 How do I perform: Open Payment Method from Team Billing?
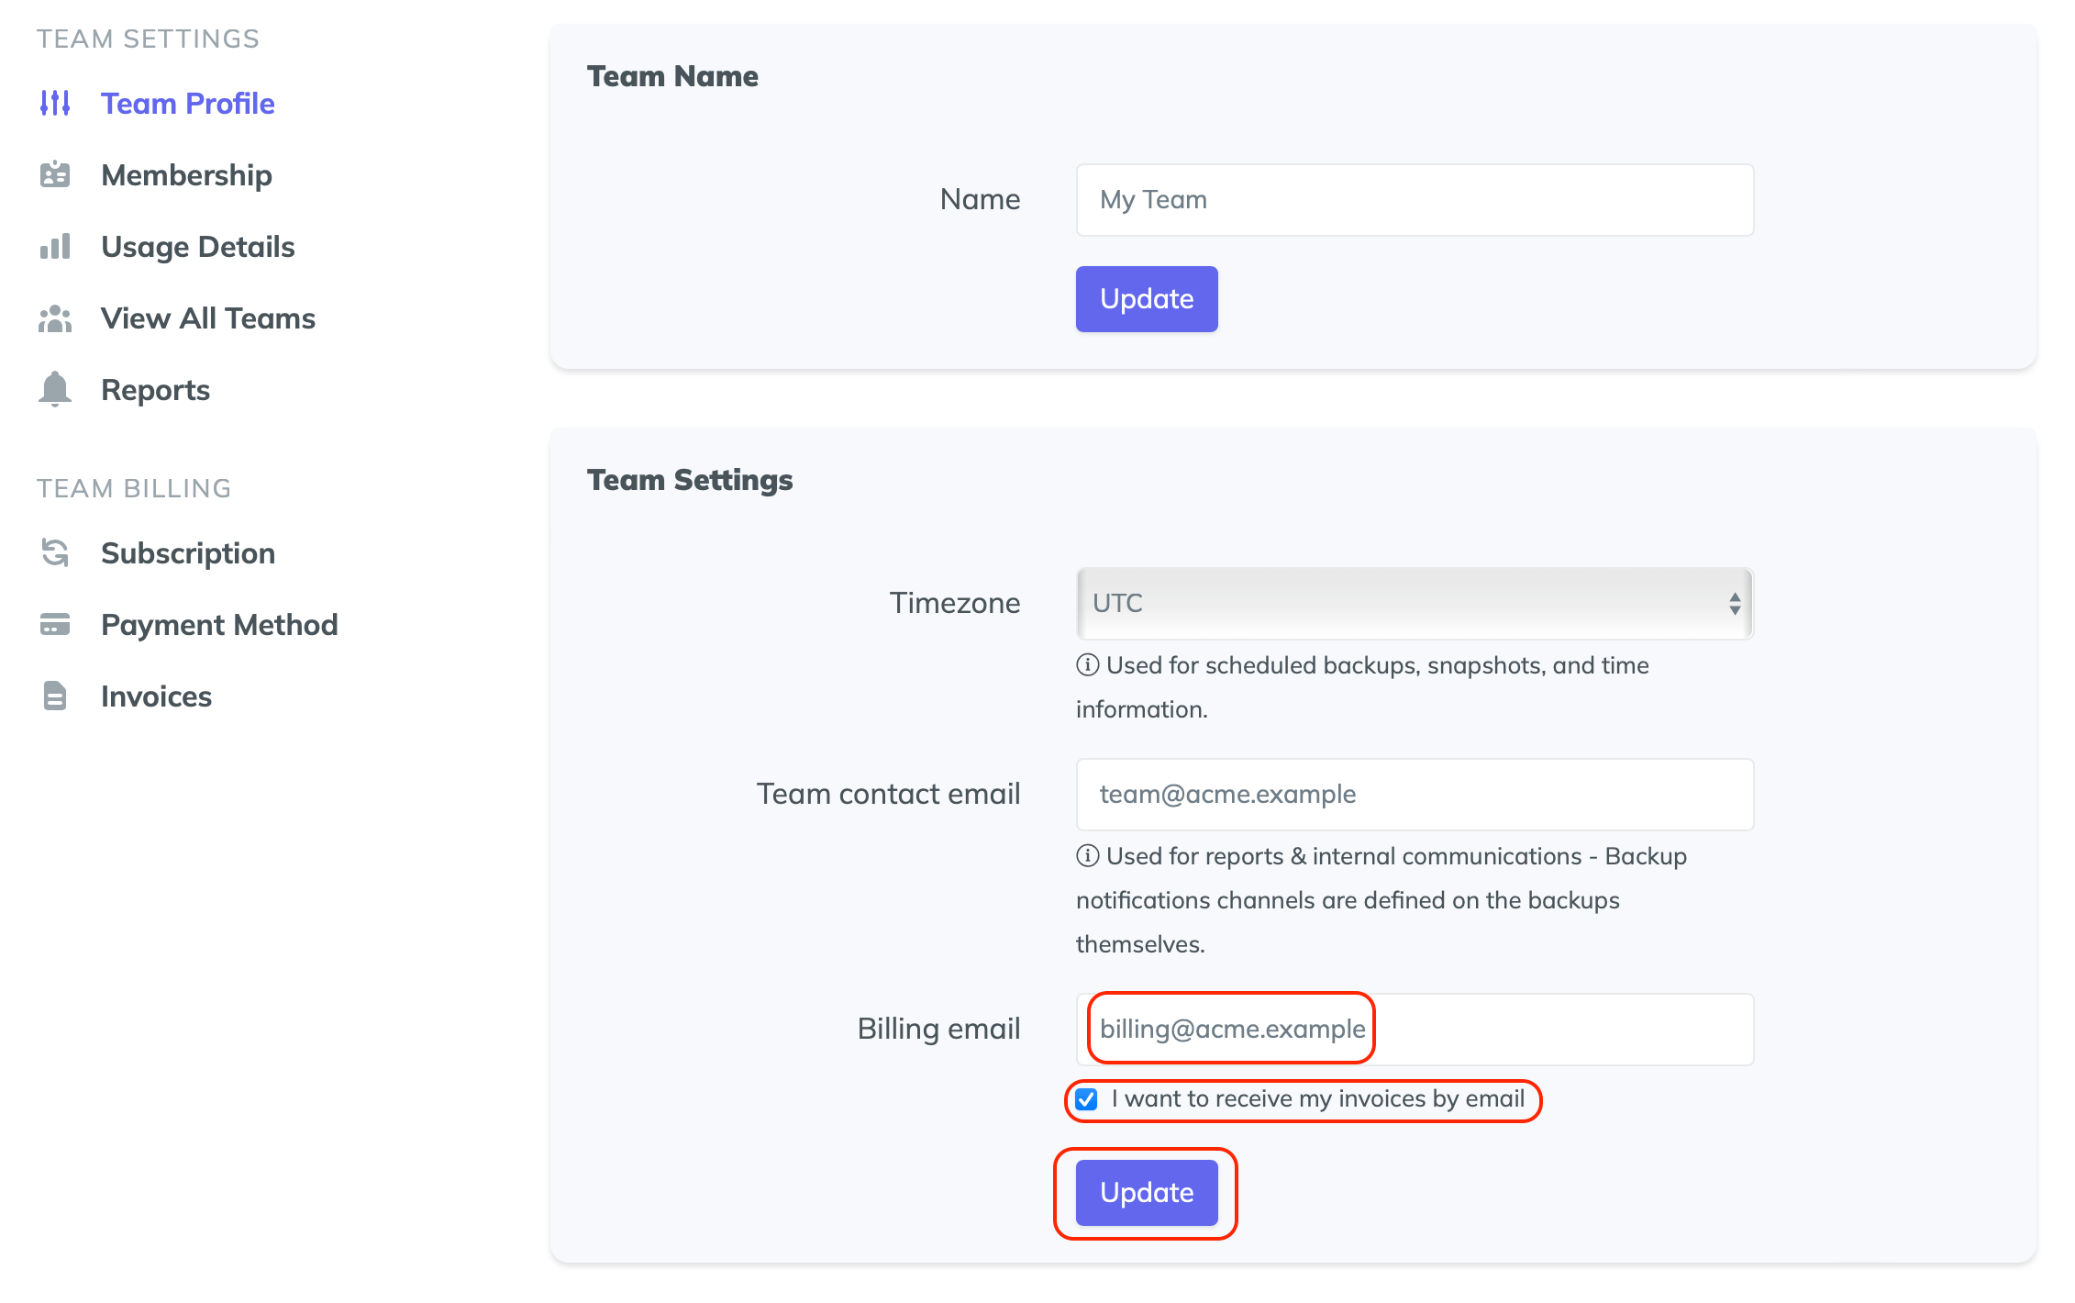[219, 625]
